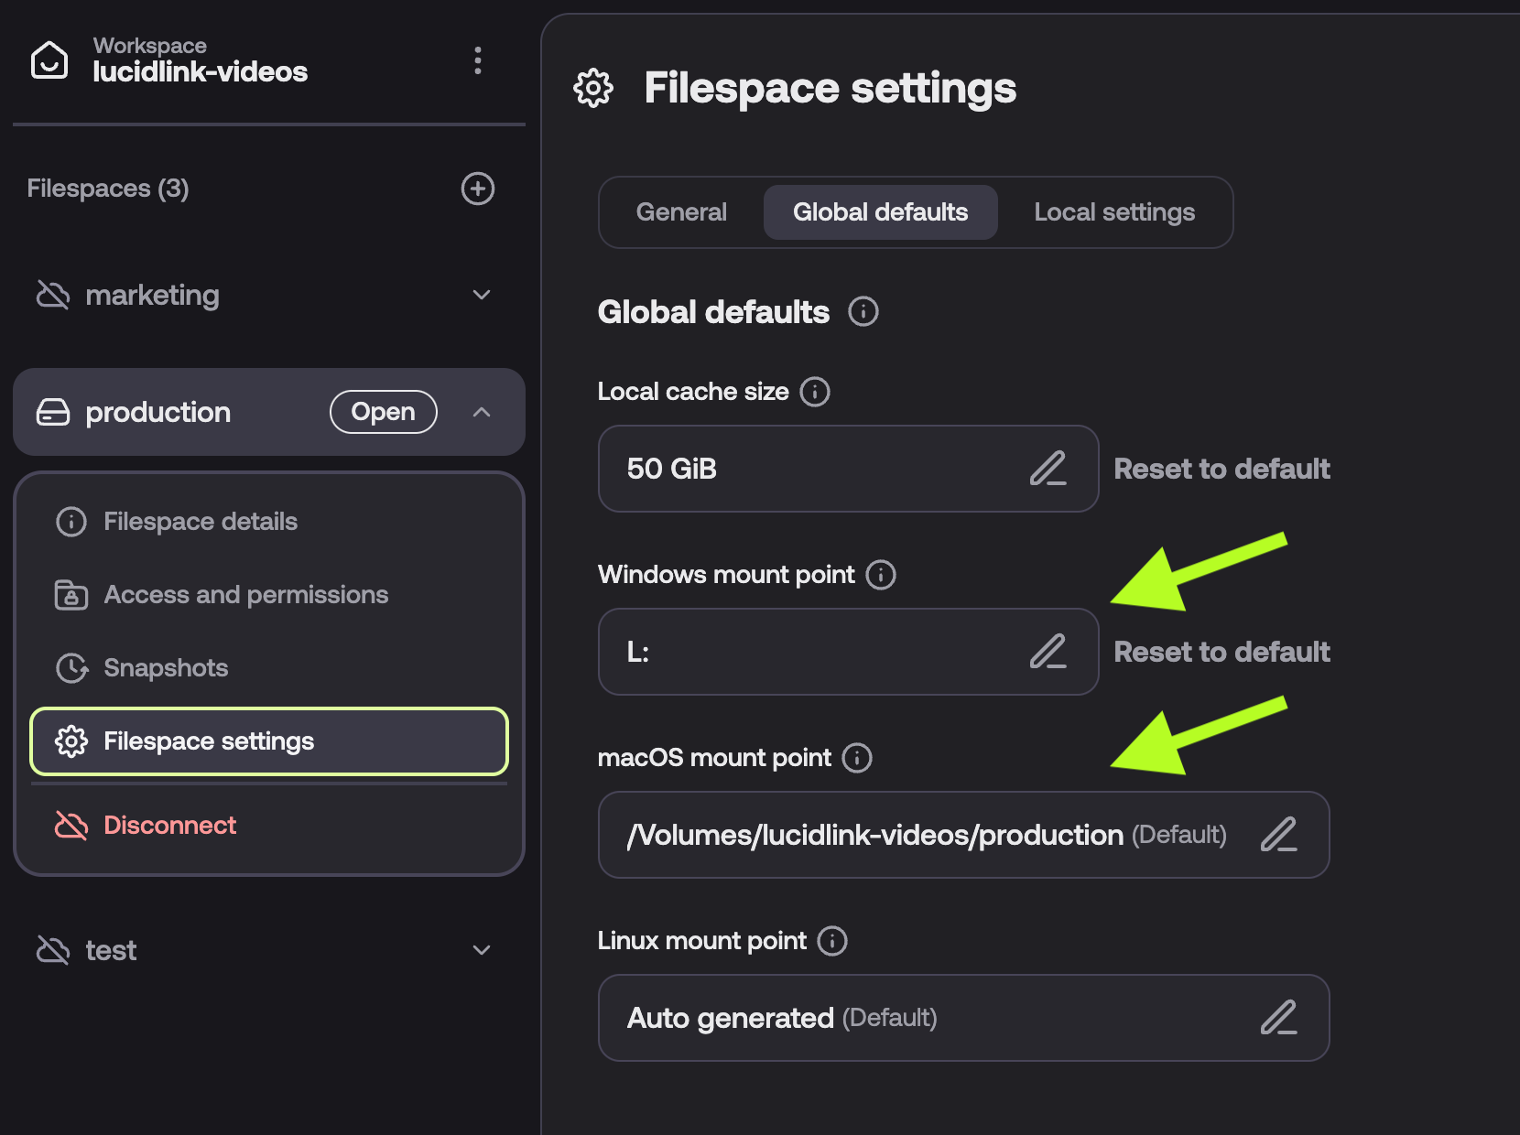Expand the test filespace chevron

(482, 950)
